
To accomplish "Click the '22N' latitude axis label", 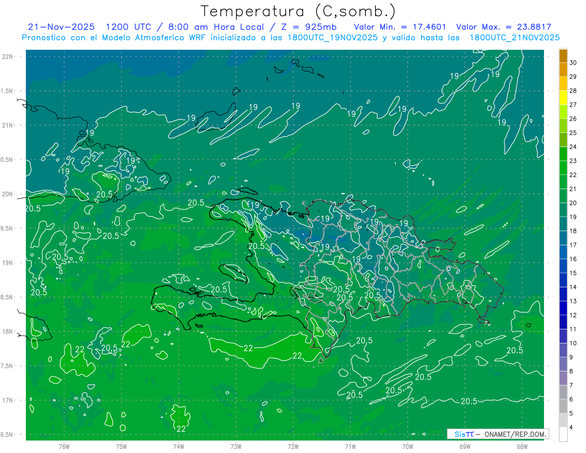I will (7, 57).
